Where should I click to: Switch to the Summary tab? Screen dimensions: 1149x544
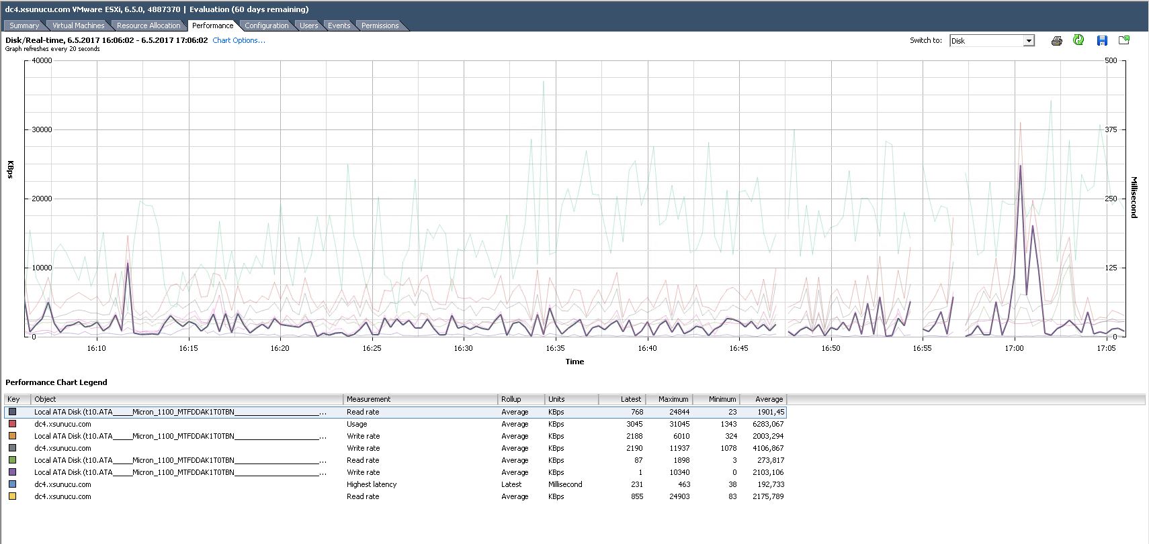[24, 25]
